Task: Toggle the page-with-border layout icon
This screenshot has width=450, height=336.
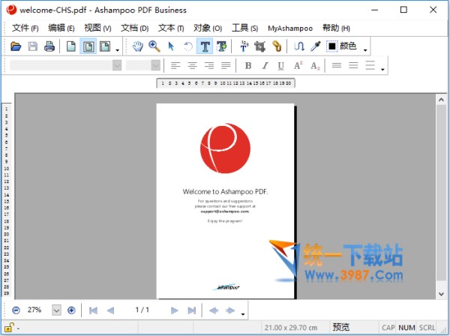Action: [88, 46]
